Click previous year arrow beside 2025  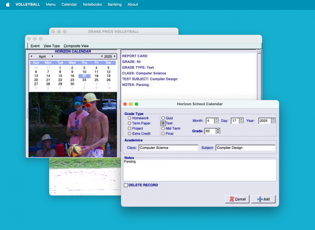click(102, 56)
